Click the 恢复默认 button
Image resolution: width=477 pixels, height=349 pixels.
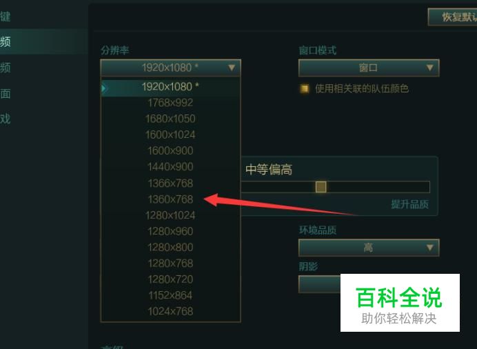[x=453, y=17]
